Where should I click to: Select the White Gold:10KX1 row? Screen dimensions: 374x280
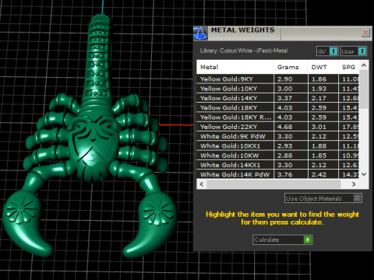(278, 146)
